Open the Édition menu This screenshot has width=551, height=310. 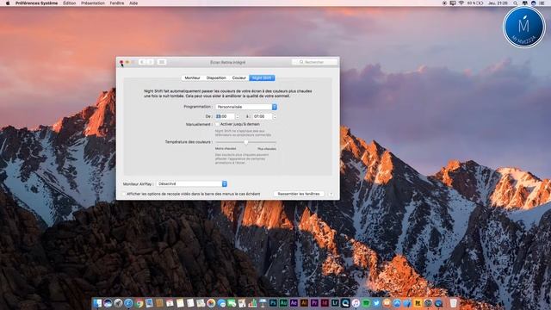69,3
